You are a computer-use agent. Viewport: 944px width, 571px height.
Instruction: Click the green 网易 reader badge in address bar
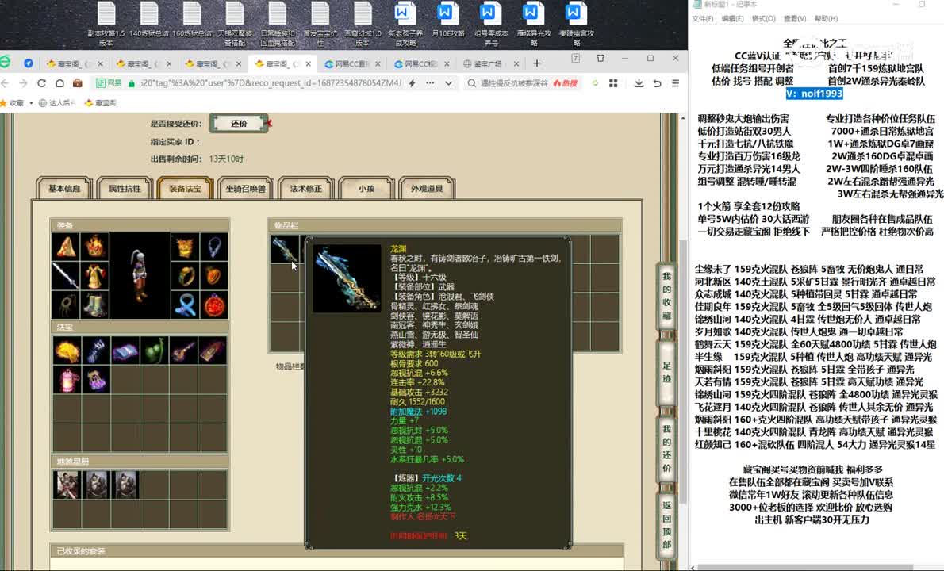pos(106,83)
